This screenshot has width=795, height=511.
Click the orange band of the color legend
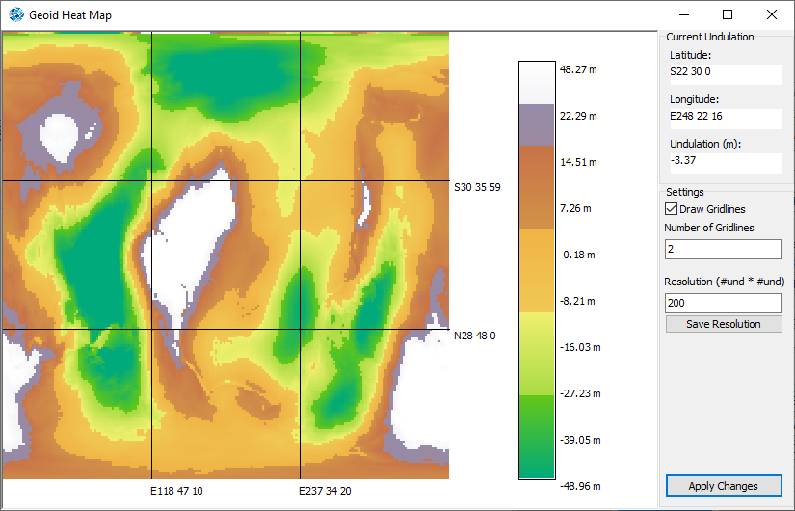537,271
